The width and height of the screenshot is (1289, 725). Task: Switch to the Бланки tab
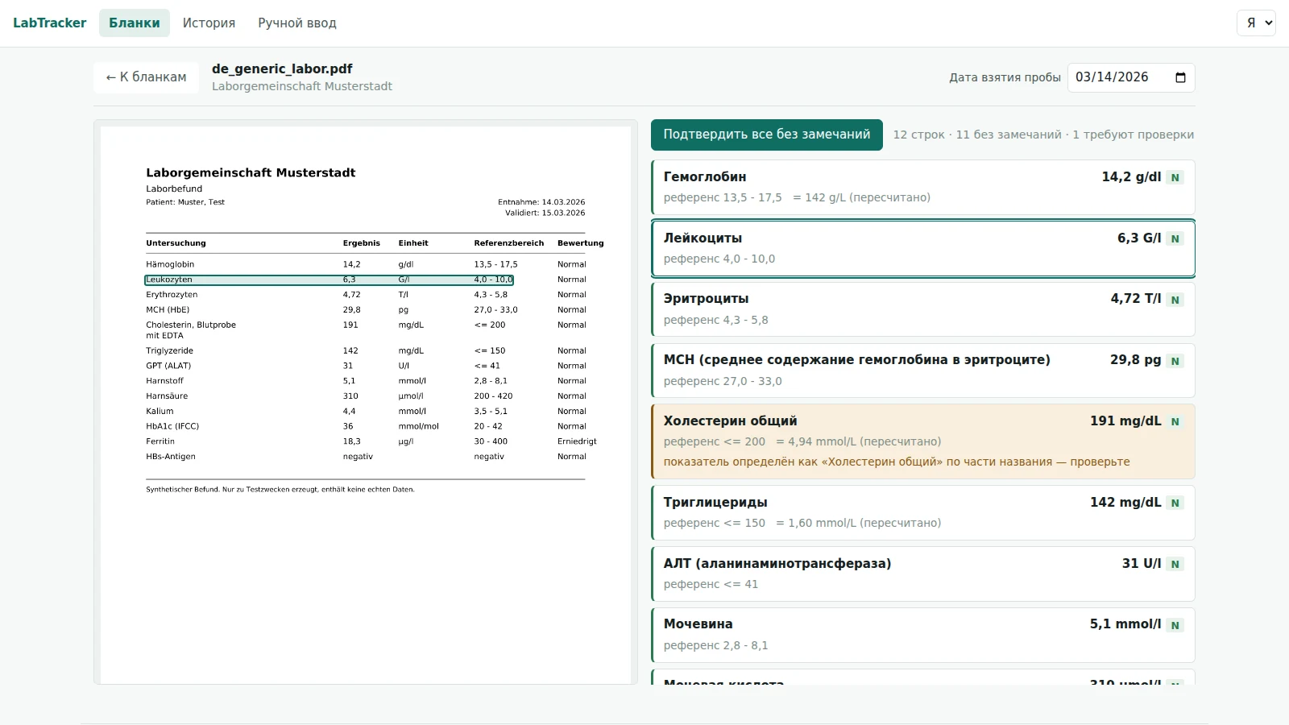[135, 23]
